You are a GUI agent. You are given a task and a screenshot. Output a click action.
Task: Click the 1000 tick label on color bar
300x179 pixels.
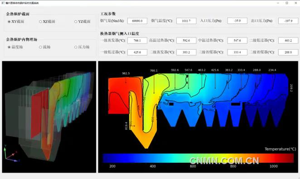[x=274, y=166]
